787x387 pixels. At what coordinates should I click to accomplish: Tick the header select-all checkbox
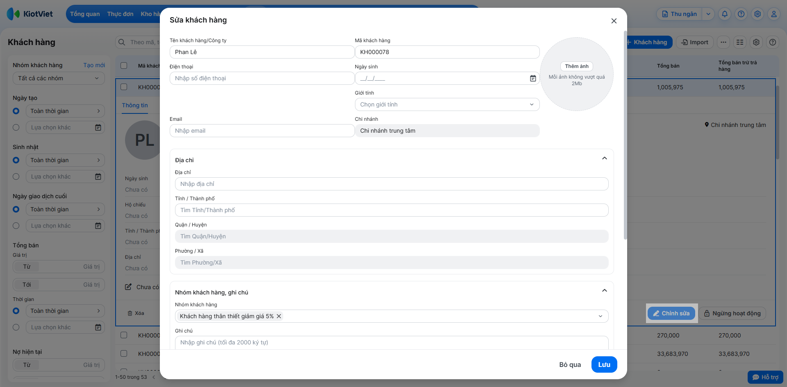coord(124,66)
